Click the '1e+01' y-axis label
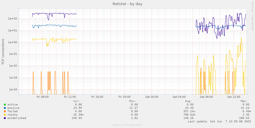This screenshot has width=255, height=128. 13,31
